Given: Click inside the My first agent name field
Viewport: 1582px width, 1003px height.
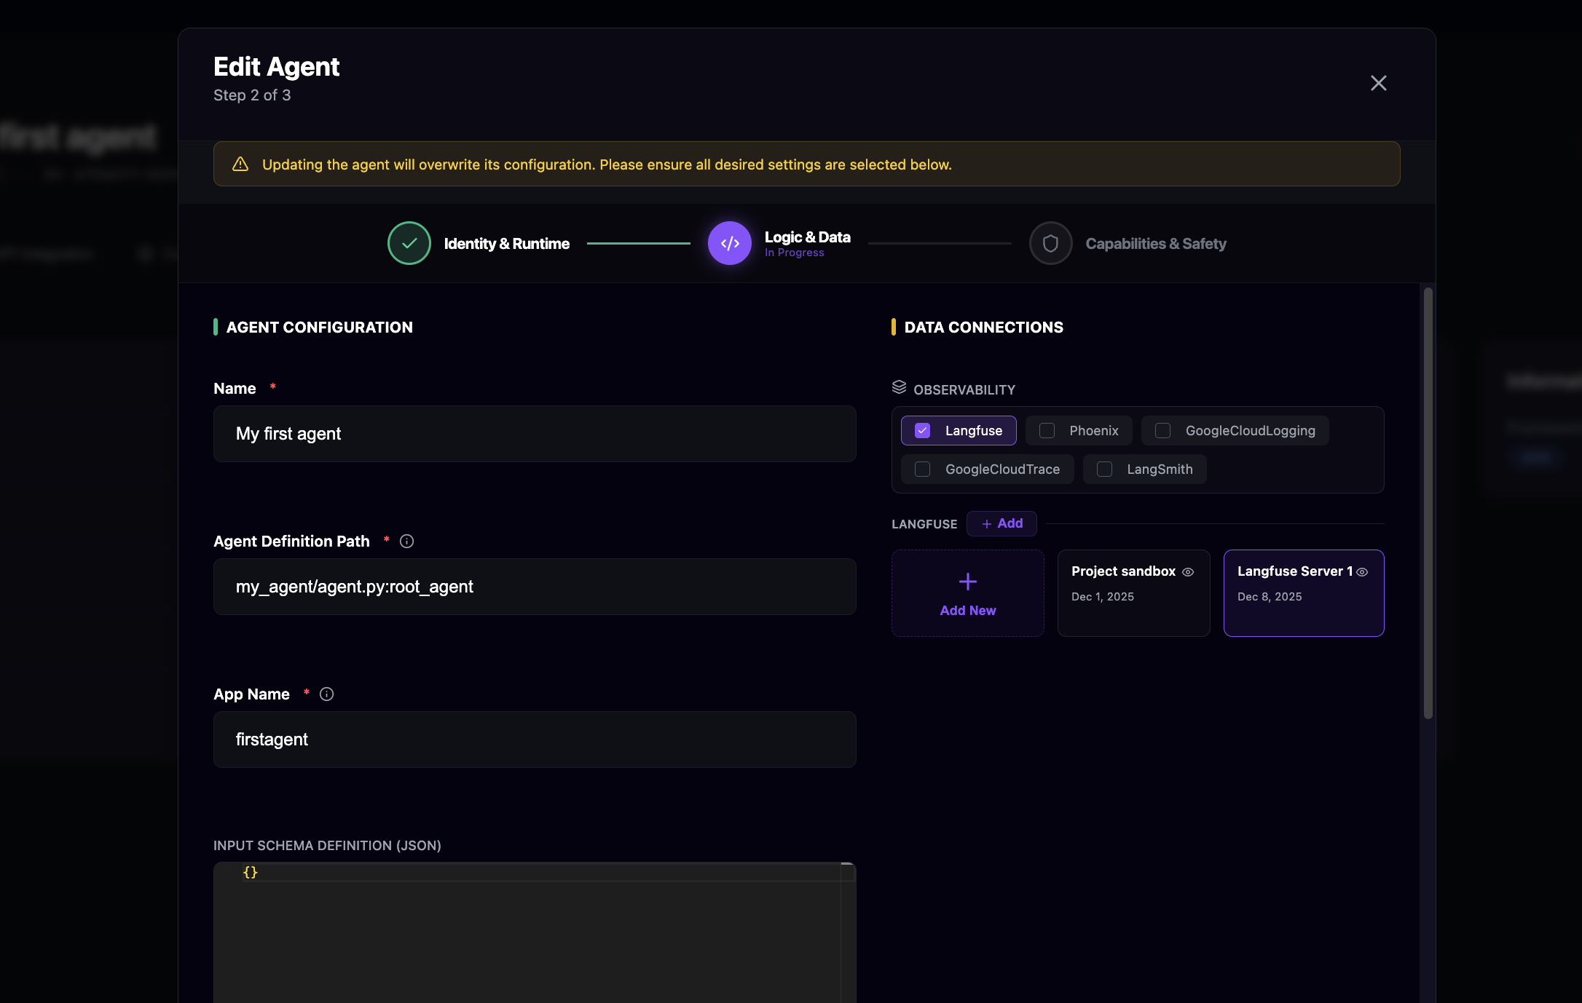Looking at the screenshot, I should point(534,434).
